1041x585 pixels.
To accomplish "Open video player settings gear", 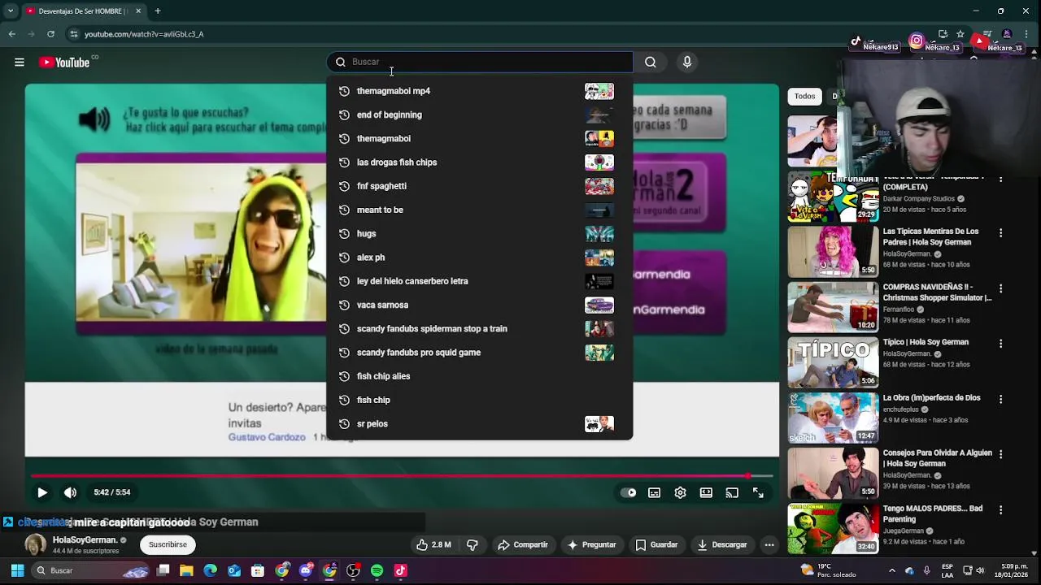I will coord(680,492).
